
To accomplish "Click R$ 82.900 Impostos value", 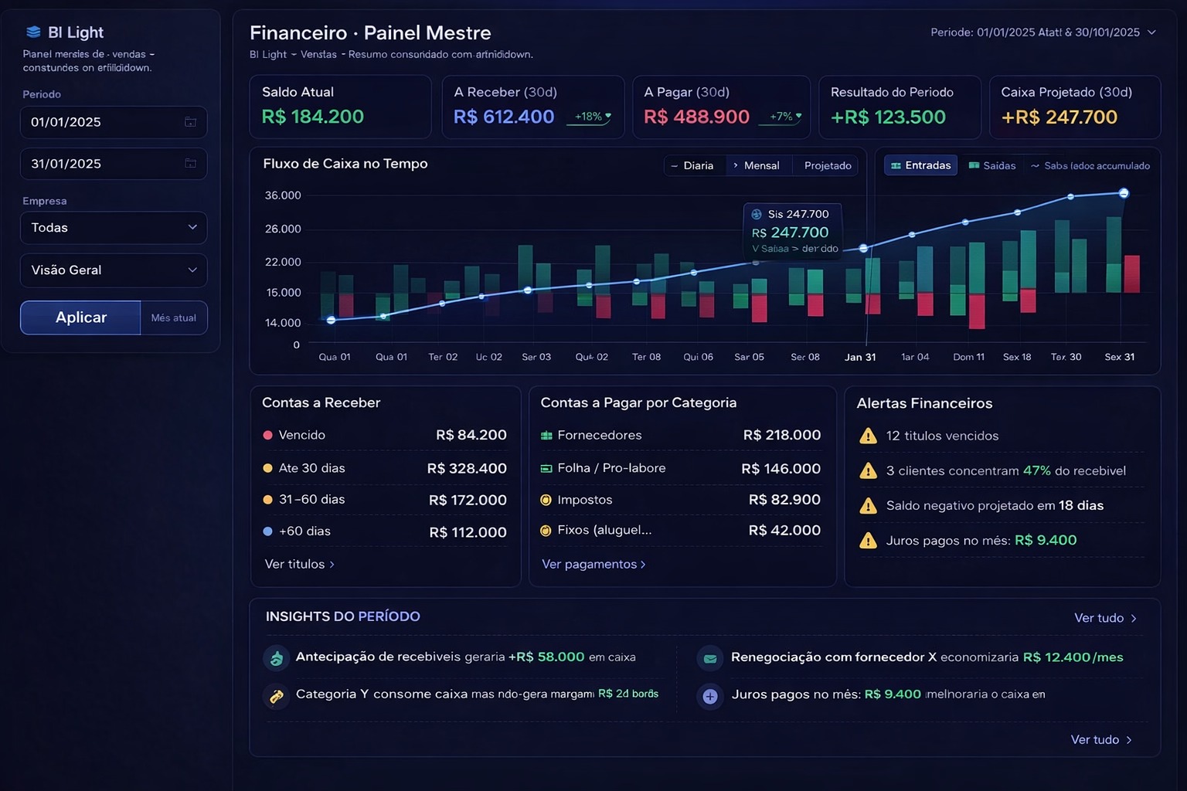I will 784,500.
